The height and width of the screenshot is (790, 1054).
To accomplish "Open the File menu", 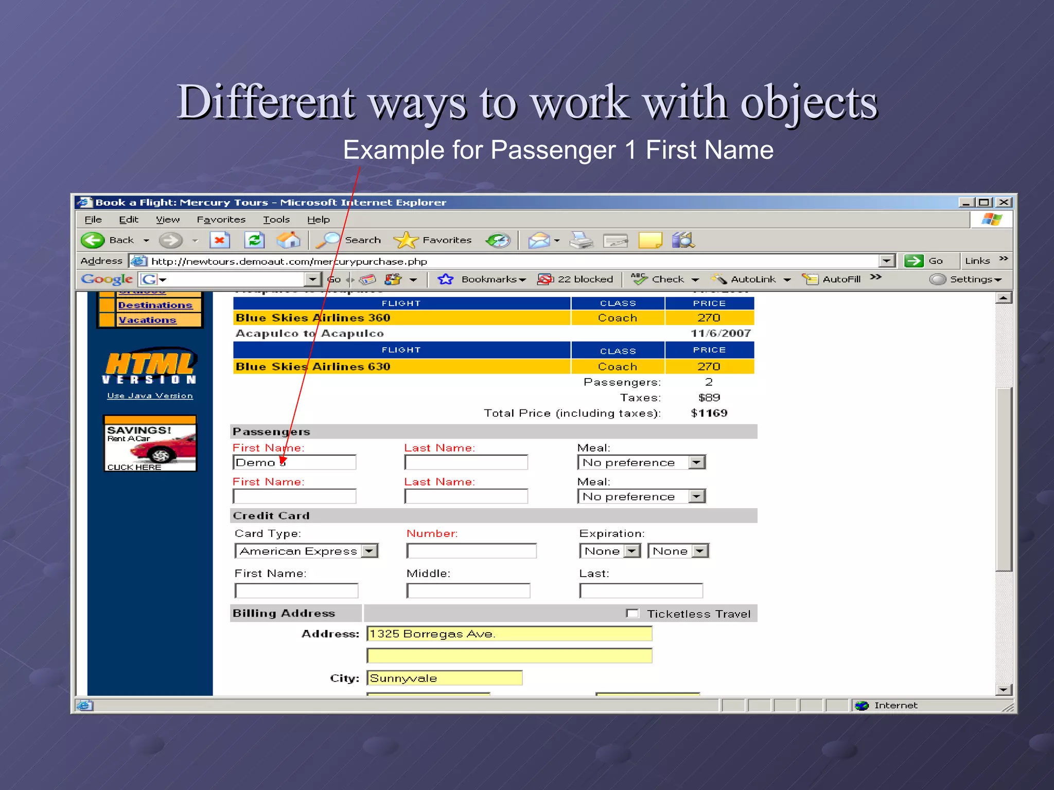I will click(x=93, y=220).
